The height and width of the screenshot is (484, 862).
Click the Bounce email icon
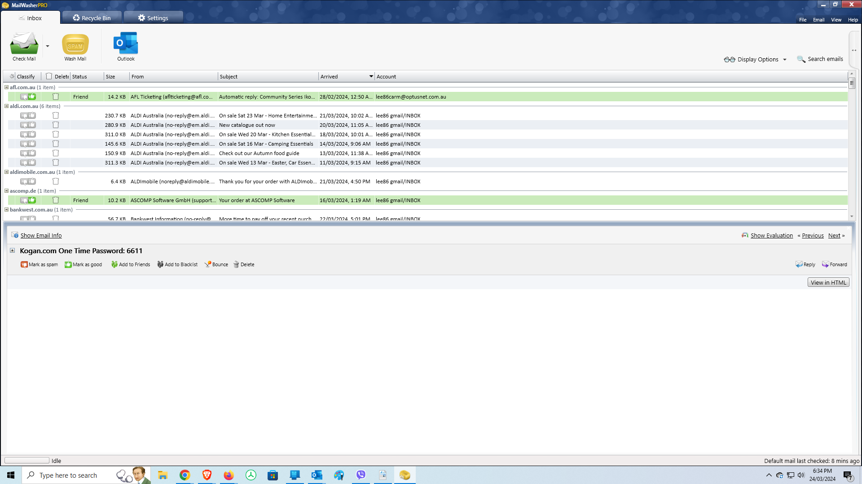tap(208, 264)
